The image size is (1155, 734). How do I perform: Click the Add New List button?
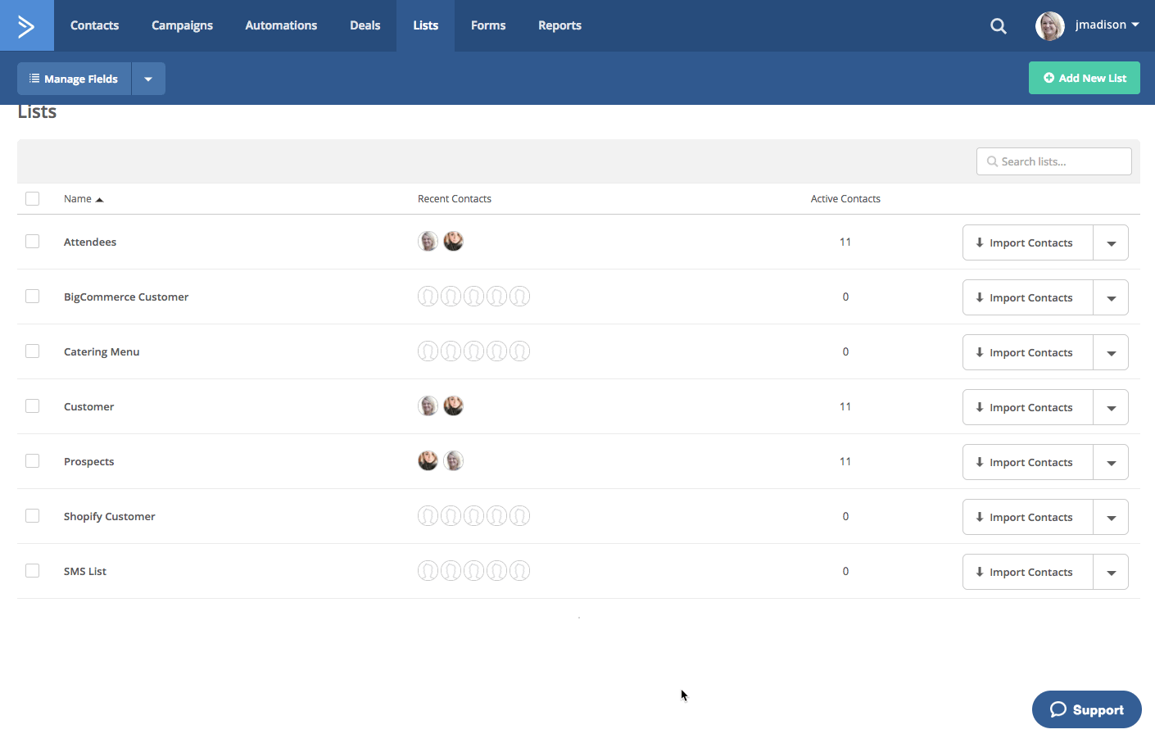click(x=1084, y=78)
